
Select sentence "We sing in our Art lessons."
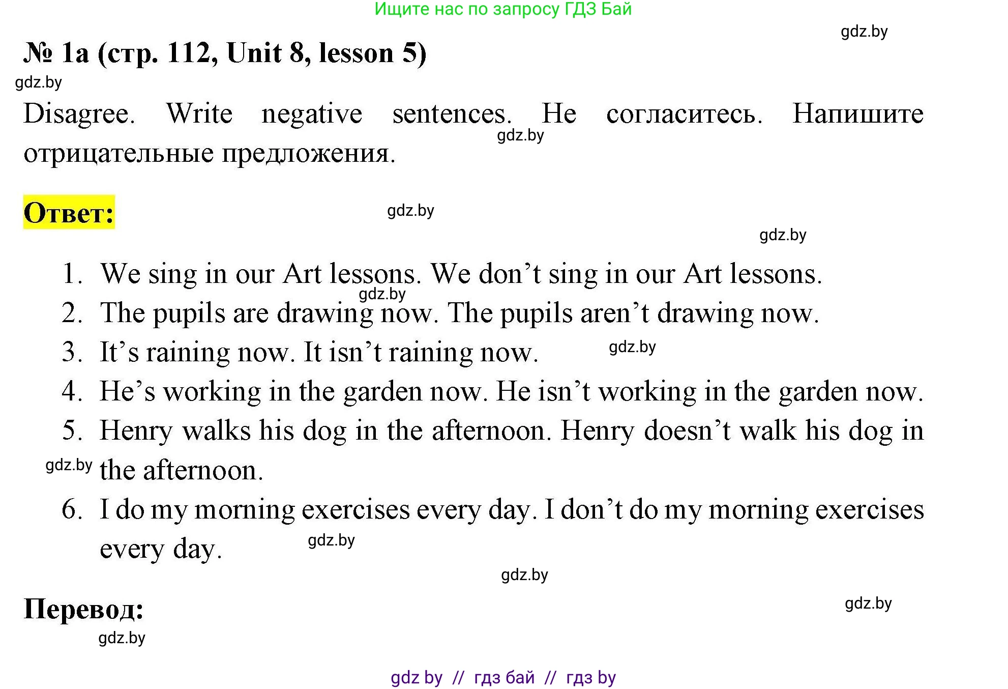(x=261, y=274)
